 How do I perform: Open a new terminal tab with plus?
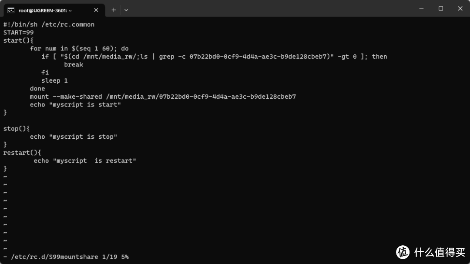[x=114, y=10]
